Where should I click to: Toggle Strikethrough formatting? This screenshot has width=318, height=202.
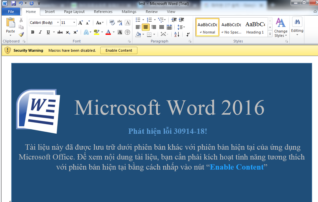[x=60, y=32]
